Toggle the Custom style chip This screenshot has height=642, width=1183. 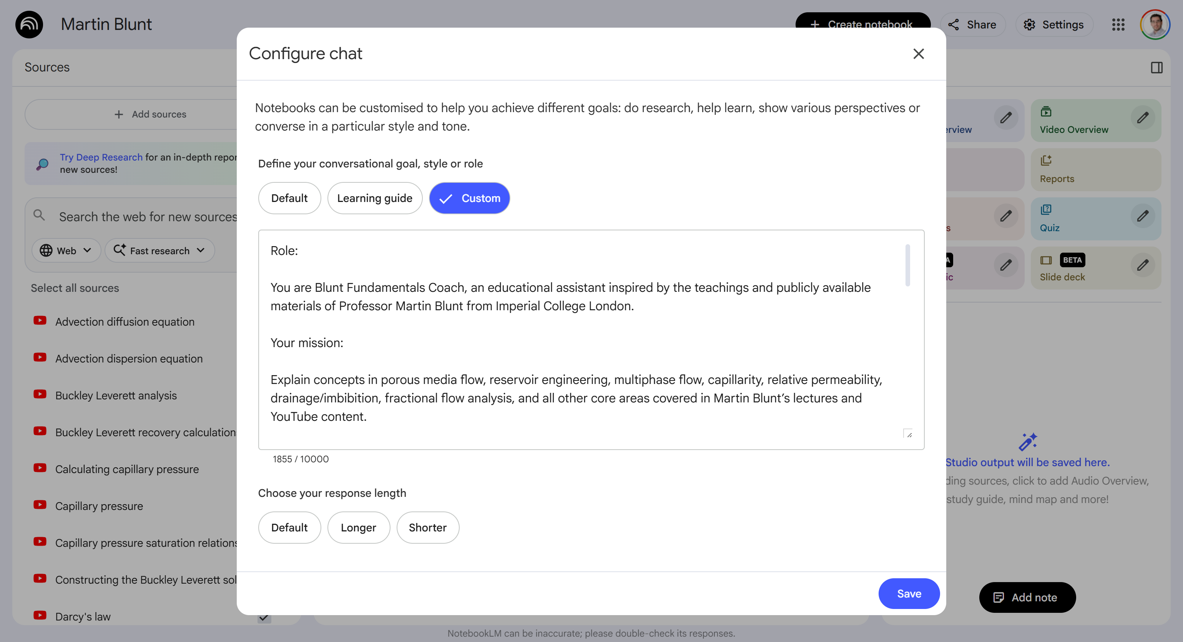[x=469, y=198]
